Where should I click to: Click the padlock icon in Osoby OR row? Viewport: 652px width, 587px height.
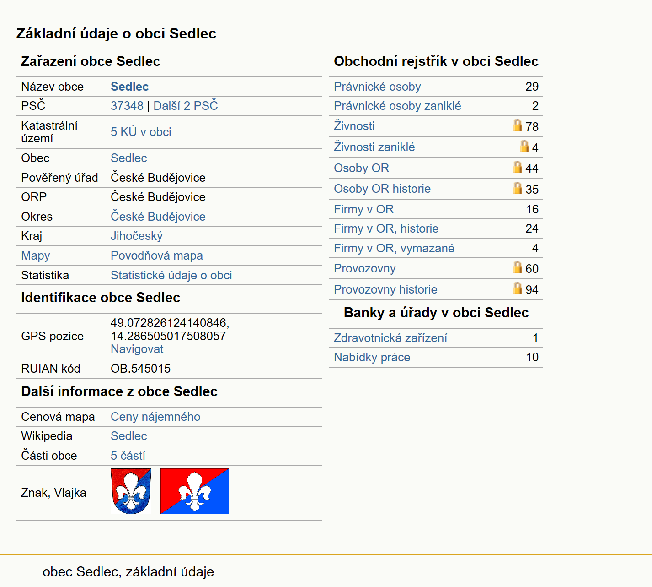pos(517,167)
